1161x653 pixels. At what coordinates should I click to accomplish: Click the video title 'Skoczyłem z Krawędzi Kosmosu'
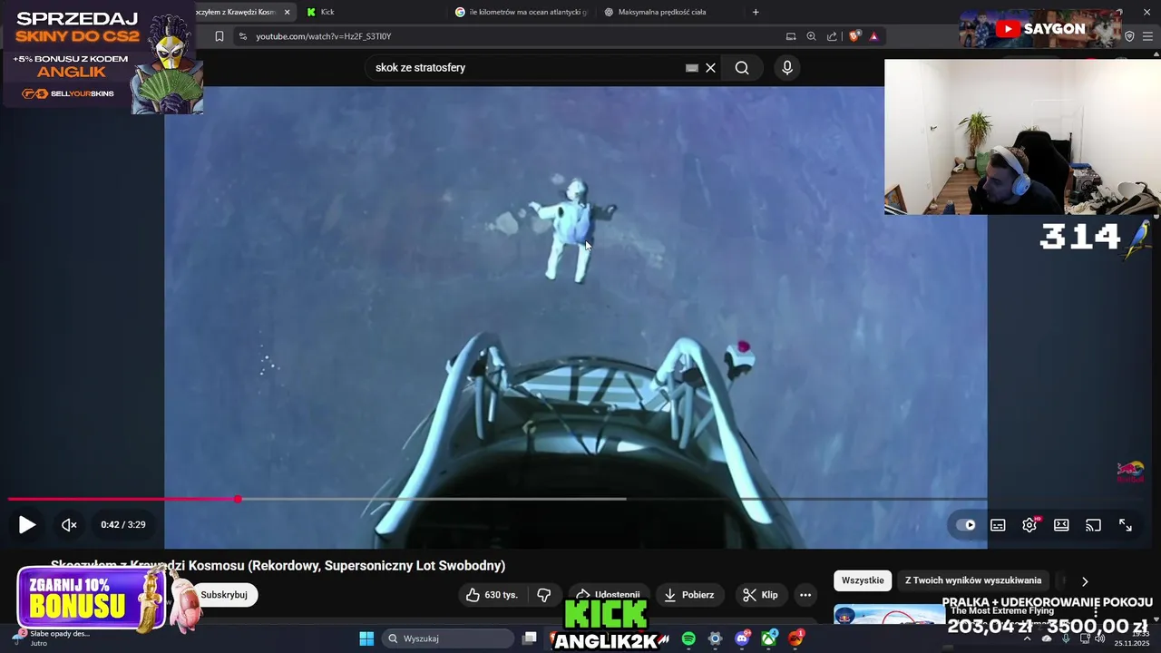pyautogui.click(x=278, y=566)
